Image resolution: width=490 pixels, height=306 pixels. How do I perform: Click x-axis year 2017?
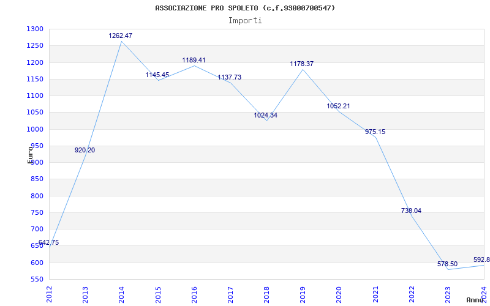click(230, 294)
